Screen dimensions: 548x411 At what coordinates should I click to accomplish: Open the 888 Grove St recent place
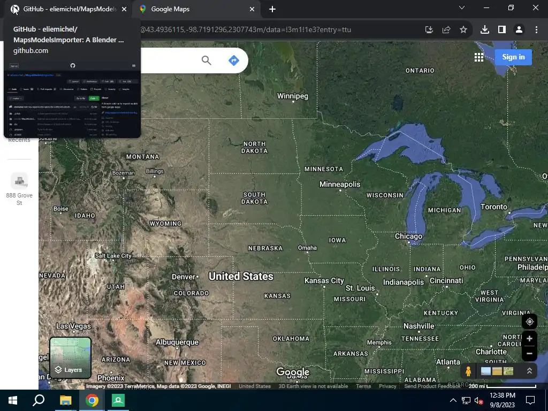[19, 189]
